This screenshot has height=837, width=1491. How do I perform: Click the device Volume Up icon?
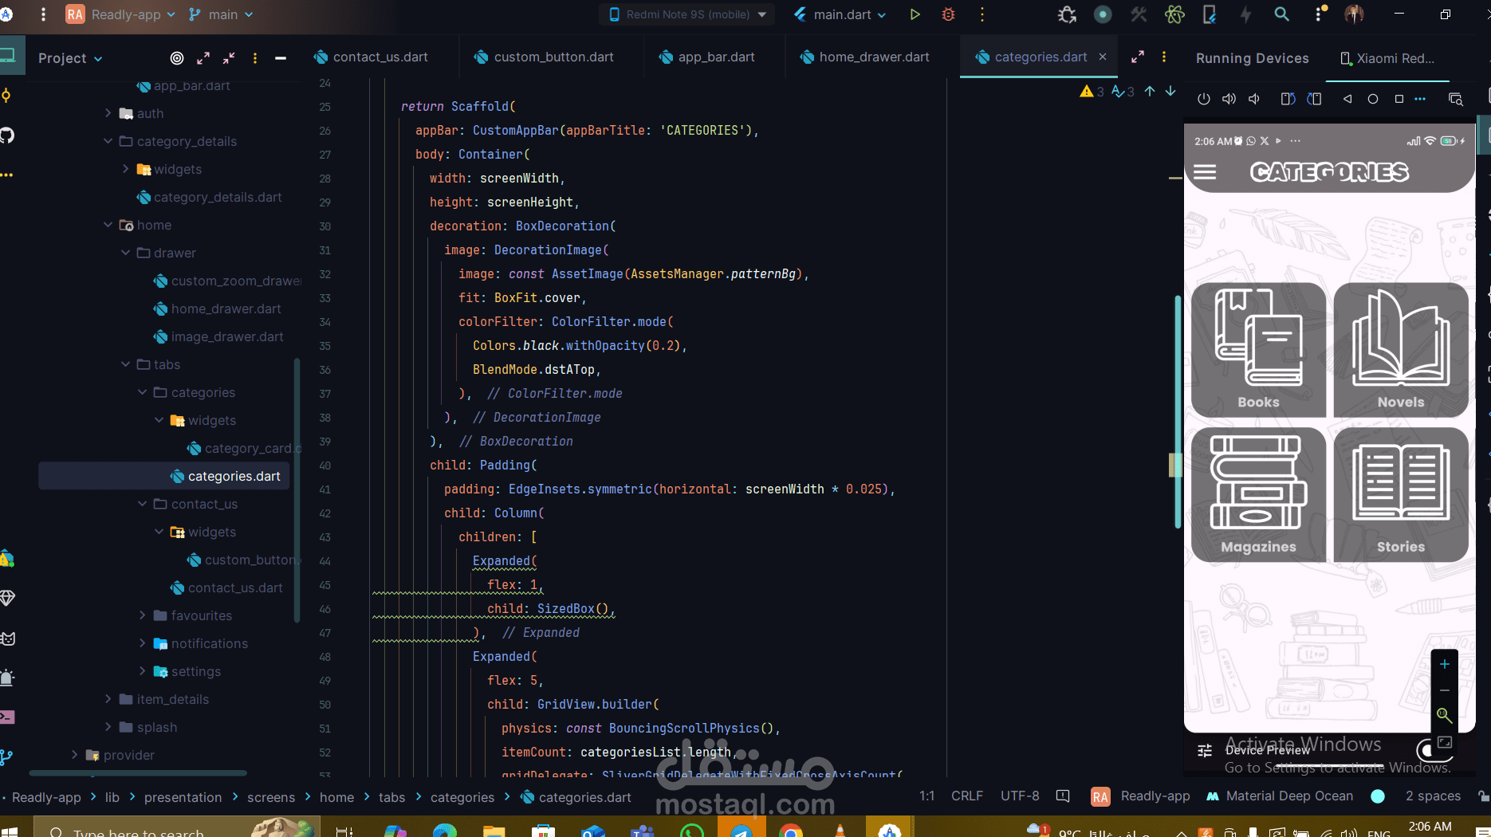click(1229, 99)
